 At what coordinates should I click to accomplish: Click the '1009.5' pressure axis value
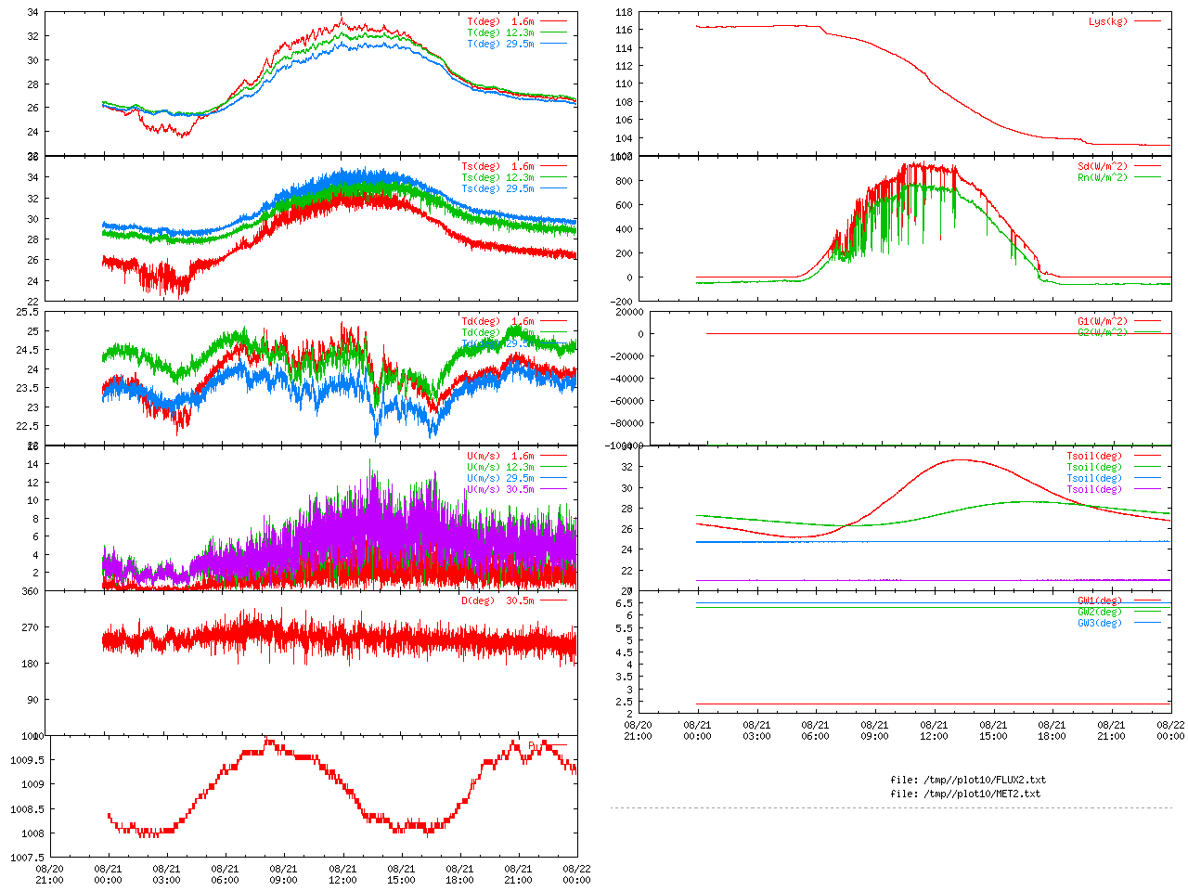(x=27, y=760)
